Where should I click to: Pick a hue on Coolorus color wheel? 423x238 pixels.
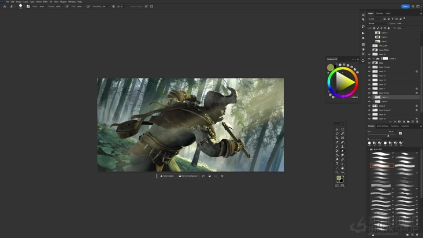coord(343,82)
